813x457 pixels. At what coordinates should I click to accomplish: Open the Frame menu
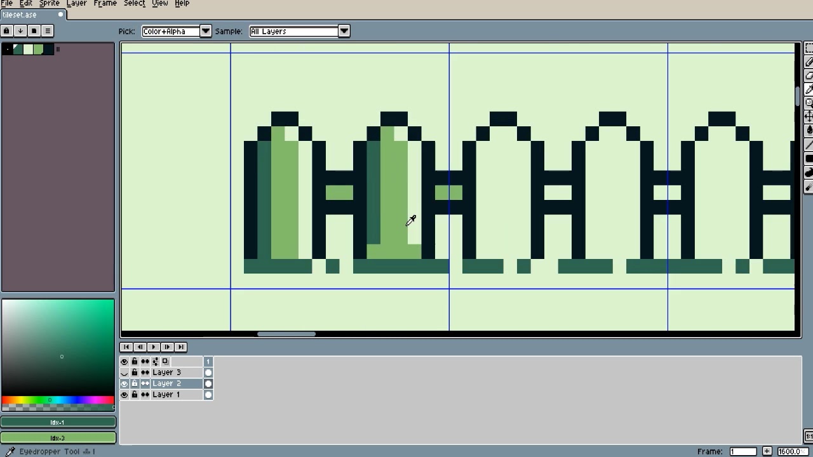[105, 3]
